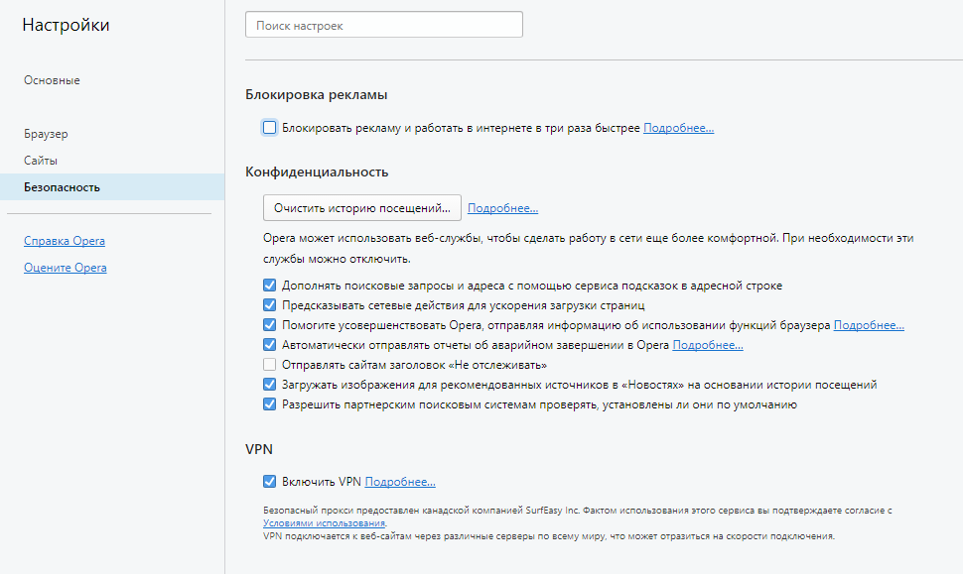Uncheck help improve Opera usage info option
Viewport: 963px width, 574px height.
coord(270,325)
